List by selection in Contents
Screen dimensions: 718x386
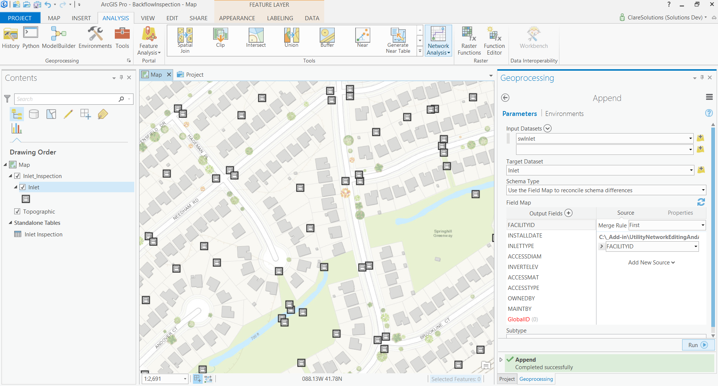coord(51,114)
